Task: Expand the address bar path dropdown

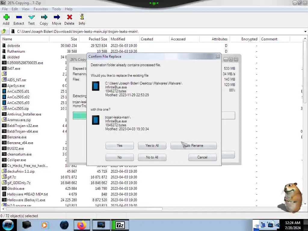Action: [305, 31]
